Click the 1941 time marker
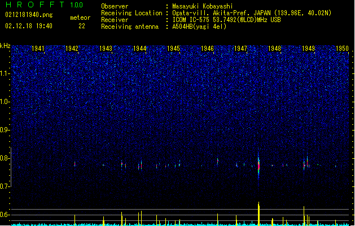The height and width of the screenshot is (226, 355). click(38, 49)
